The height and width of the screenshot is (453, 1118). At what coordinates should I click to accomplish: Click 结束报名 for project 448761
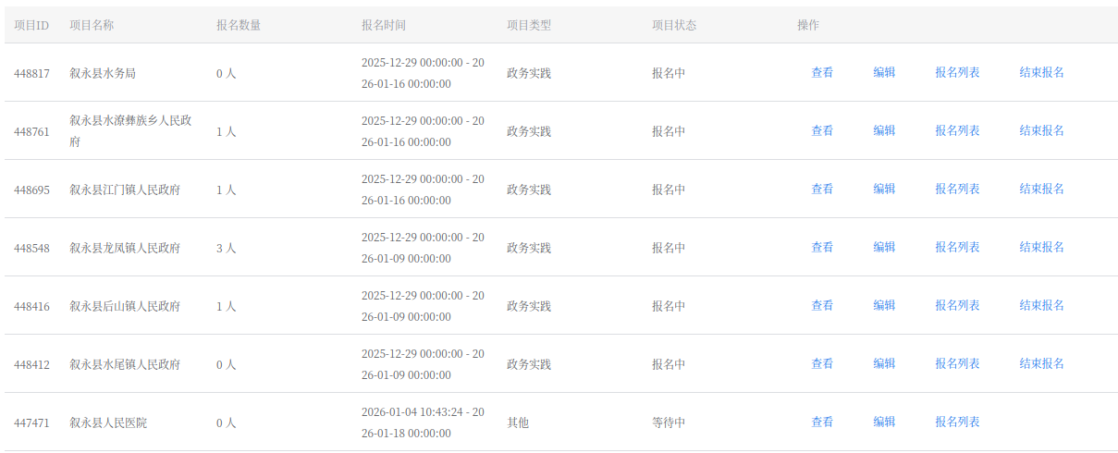coord(1042,130)
